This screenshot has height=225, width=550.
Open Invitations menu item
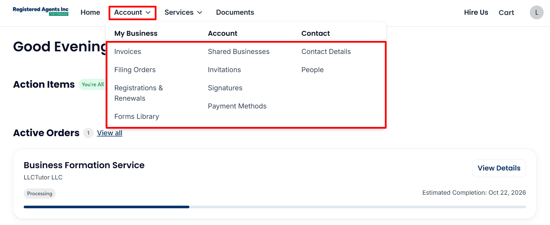(224, 70)
